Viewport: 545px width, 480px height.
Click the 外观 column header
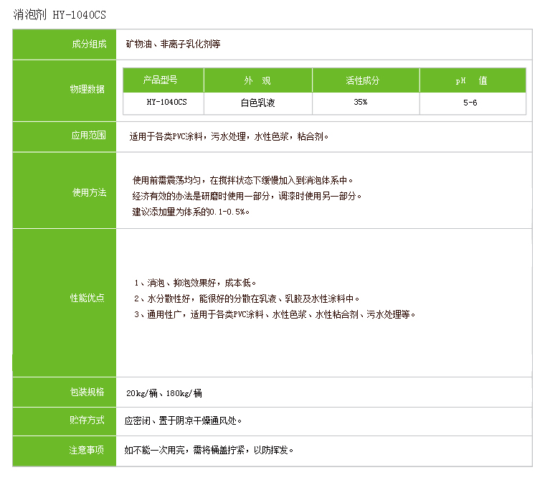pyautogui.click(x=258, y=80)
